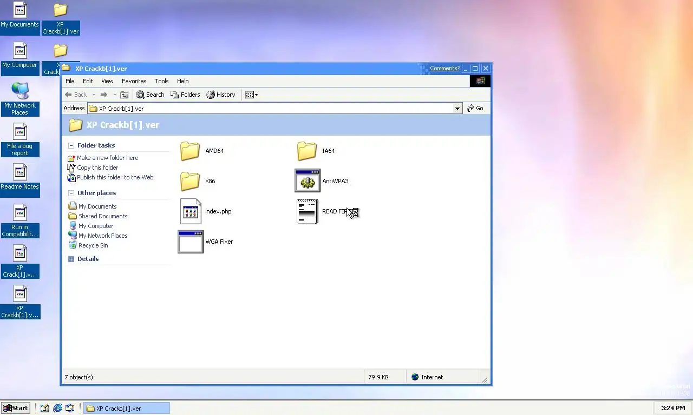Go to My Documents in Other places

point(97,206)
